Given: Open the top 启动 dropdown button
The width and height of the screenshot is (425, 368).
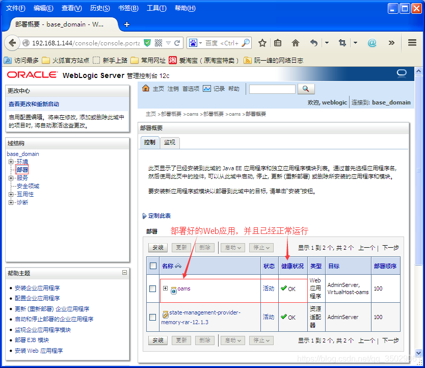Looking at the screenshot, I should 233,248.
